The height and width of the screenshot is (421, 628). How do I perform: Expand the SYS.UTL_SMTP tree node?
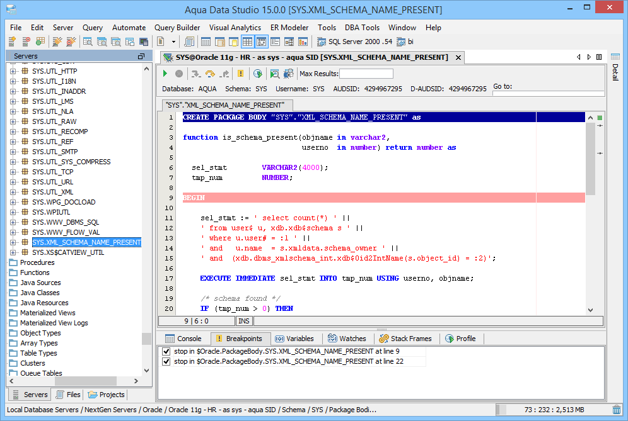[x=13, y=152]
